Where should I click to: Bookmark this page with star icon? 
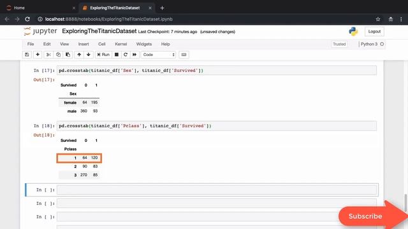pyautogui.click(x=378, y=19)
